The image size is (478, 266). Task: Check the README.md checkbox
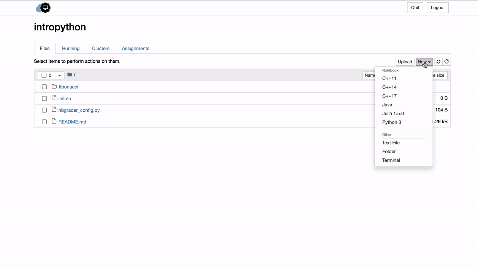coord(44,122)
